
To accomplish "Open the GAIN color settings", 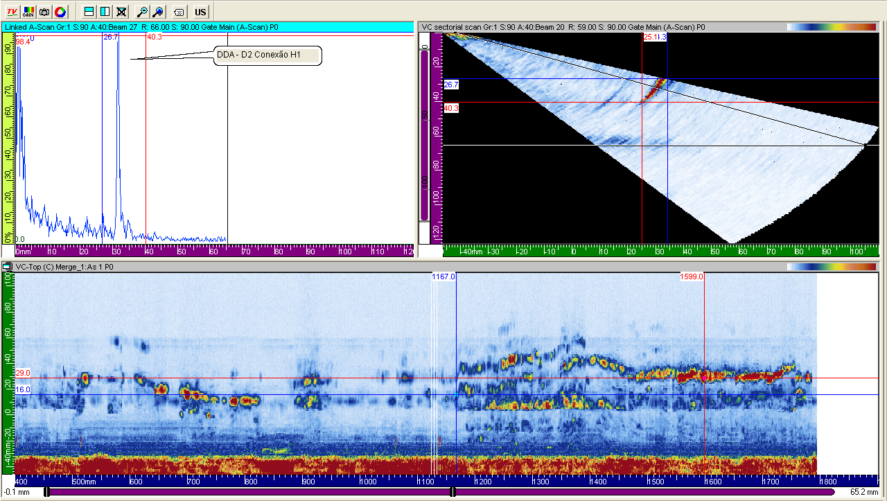I will [x=28, y=11].
